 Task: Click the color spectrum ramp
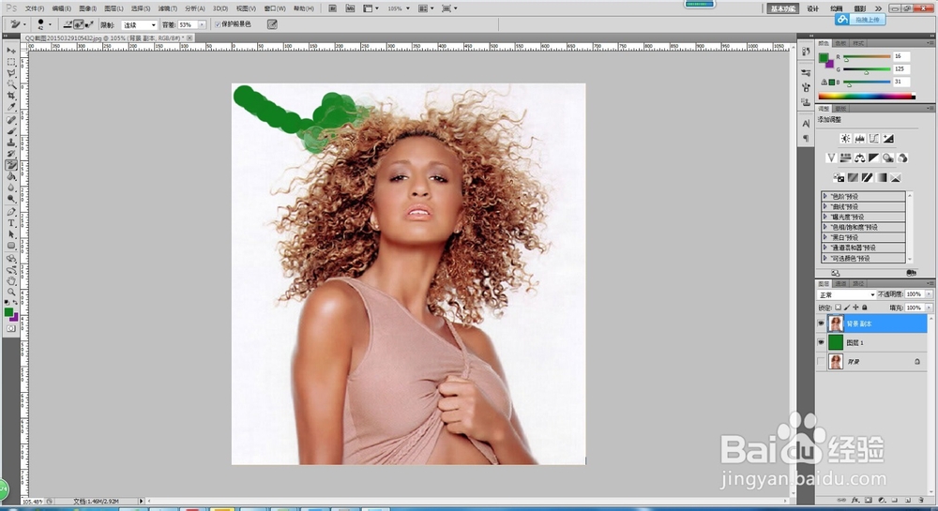[x=866, y=96]
